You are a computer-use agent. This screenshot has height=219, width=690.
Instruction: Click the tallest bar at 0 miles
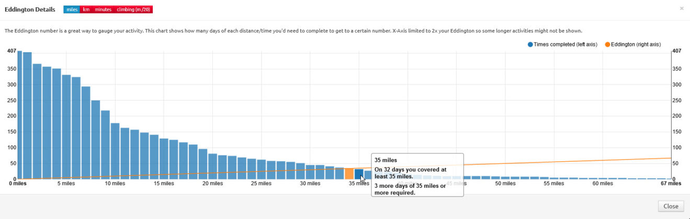[x=19, y=115]
